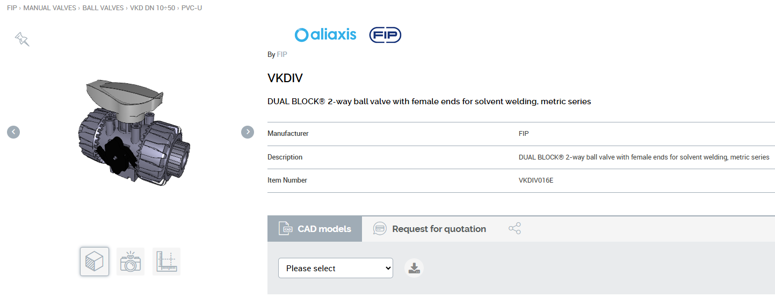Screen dimensions: 775x297
Task: Click the FIP link after By
Action: pos(282,55)
